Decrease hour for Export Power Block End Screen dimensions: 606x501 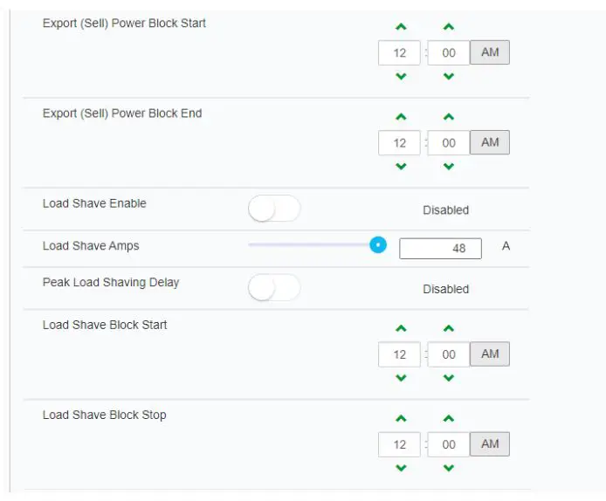coord(401,166)
